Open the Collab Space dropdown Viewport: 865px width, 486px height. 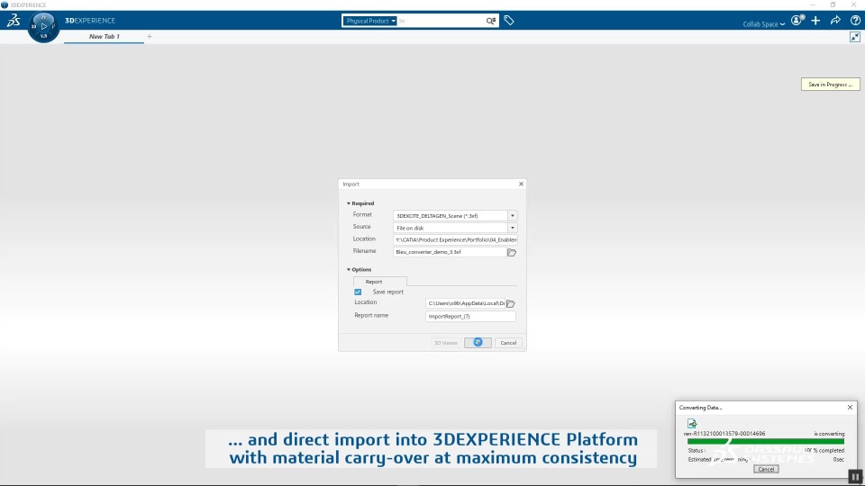(764, 23)
